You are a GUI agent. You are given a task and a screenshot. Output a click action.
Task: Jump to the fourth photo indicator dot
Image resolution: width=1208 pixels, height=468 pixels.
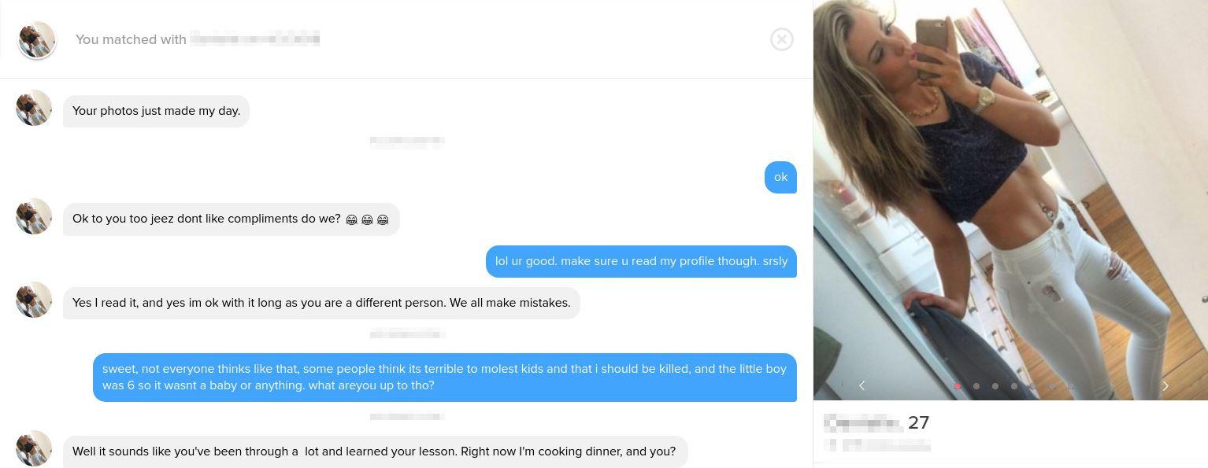pos(1014,386)
